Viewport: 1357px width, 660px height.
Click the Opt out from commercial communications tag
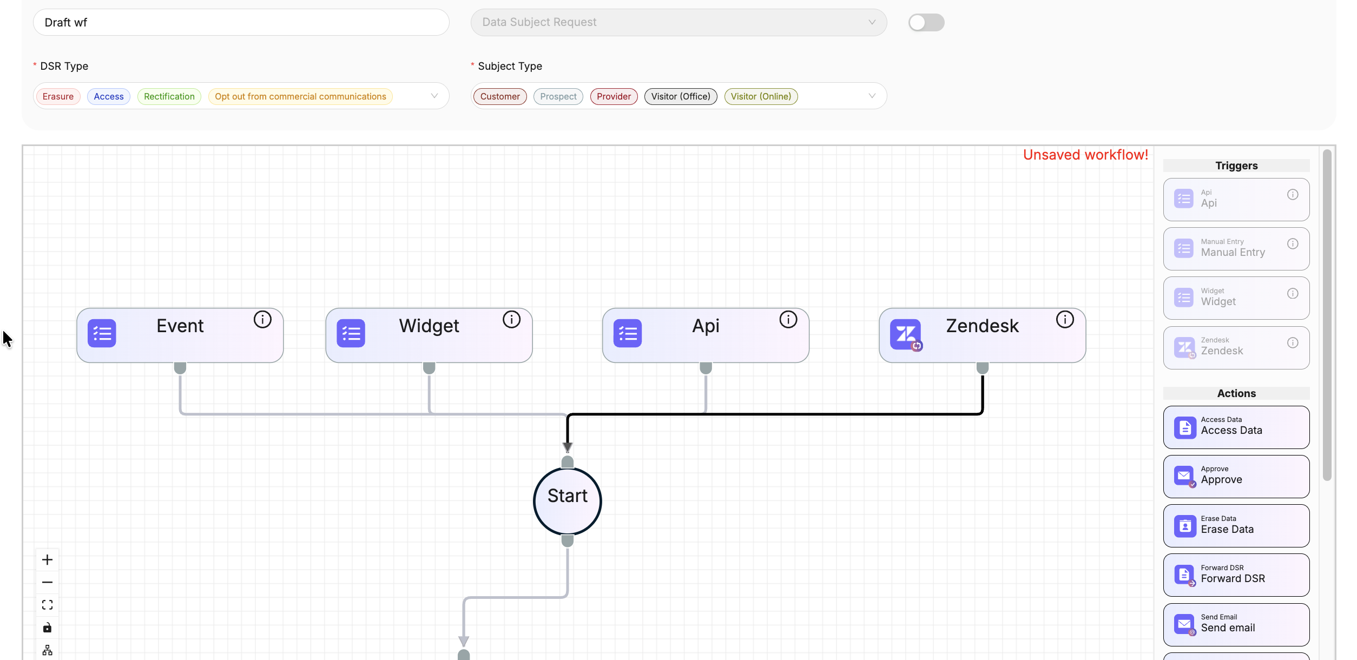click(300, 96)
